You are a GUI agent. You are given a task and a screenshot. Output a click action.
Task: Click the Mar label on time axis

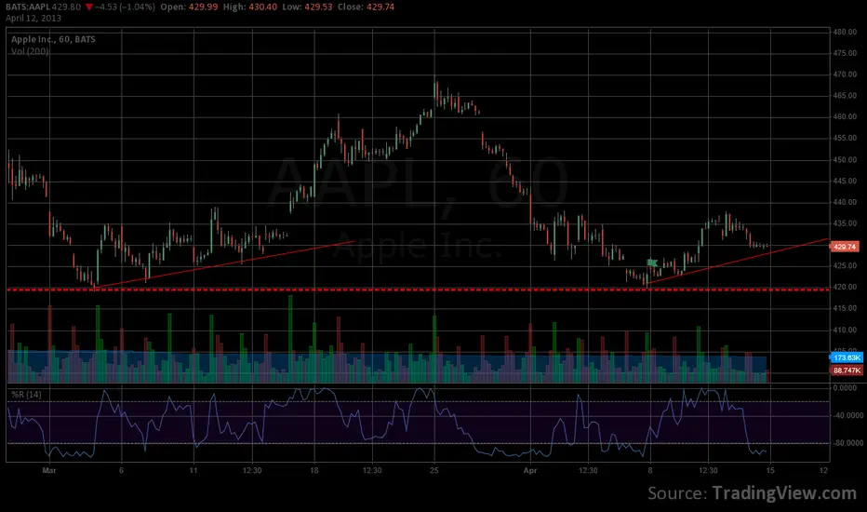[49, 470]
